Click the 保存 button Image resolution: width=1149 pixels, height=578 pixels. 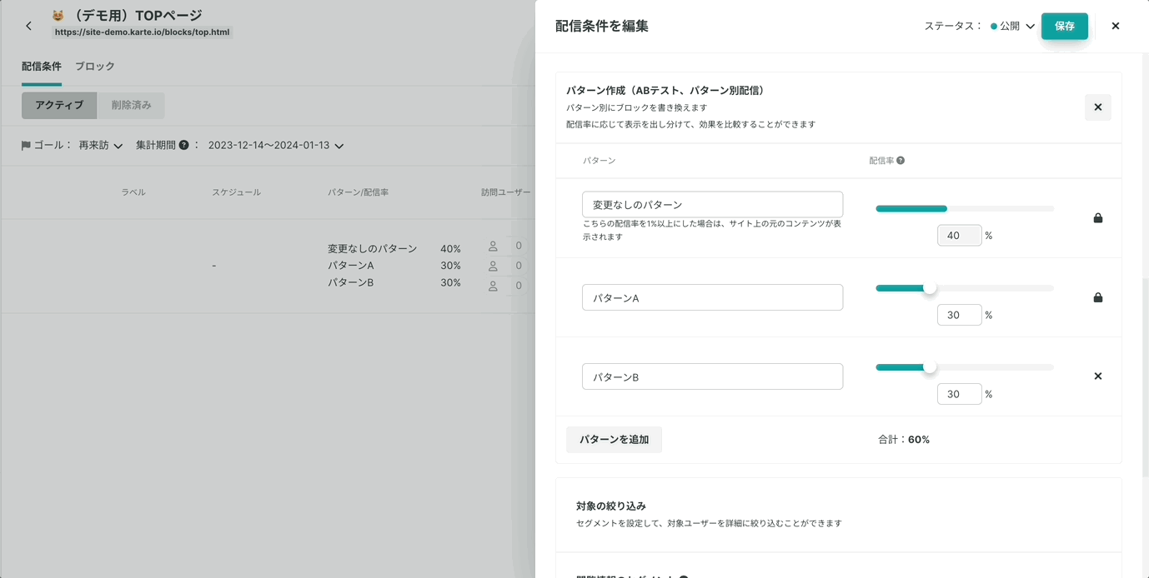(x=1064, y=26)
